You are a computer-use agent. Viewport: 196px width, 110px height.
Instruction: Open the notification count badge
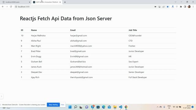[x=193, y=107]
